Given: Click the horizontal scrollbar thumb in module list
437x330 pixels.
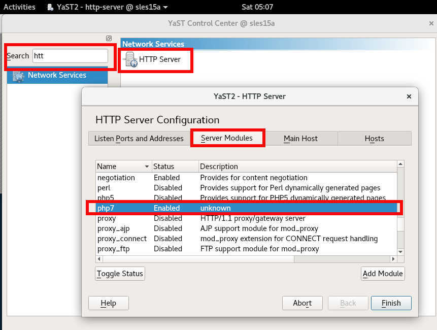Looking at the screenshot, I should point(198,259).
